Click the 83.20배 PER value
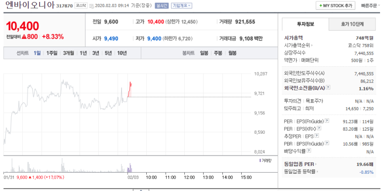382x191 pixels. pos(350,129)
